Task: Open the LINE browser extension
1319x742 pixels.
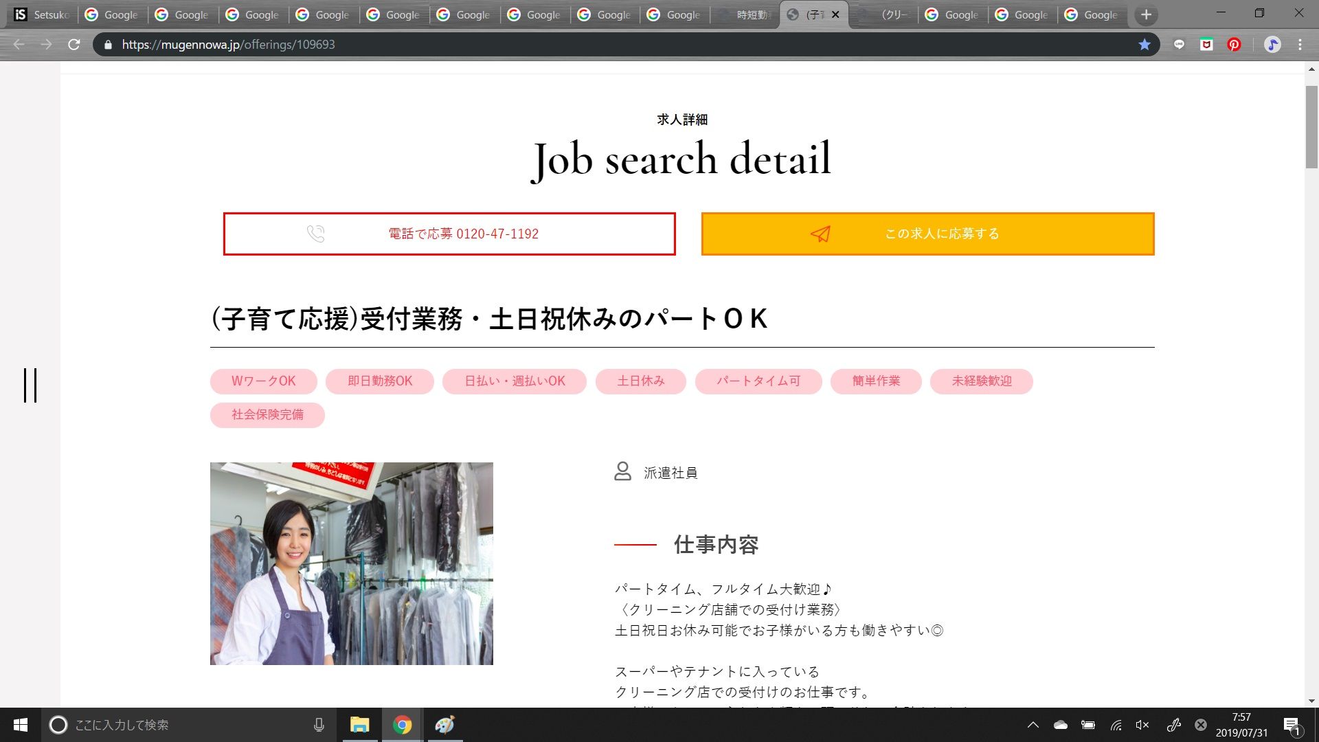Action: click(x=1179, y=45)
